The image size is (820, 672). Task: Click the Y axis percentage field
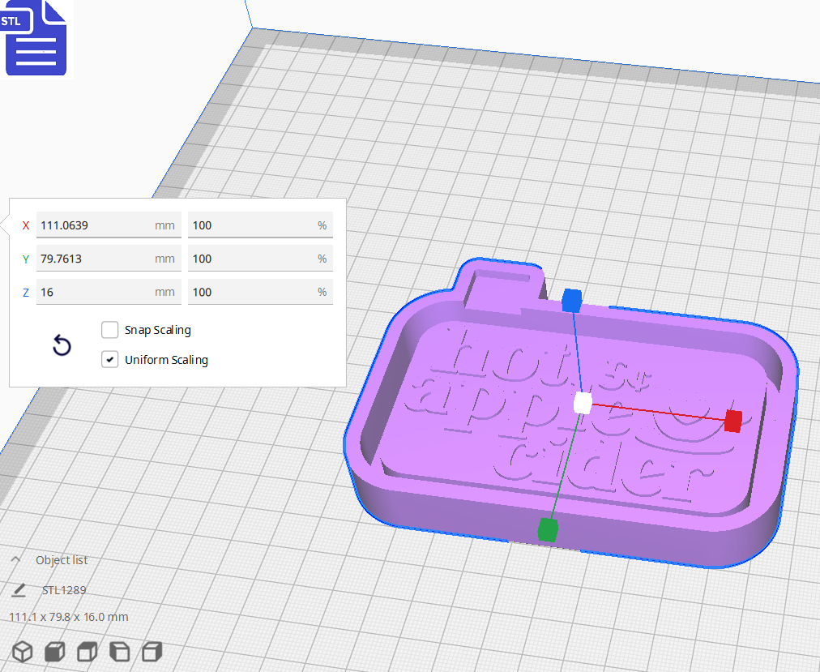(259, 258)
